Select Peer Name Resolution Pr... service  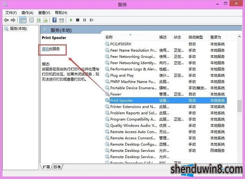coord(166,50)
